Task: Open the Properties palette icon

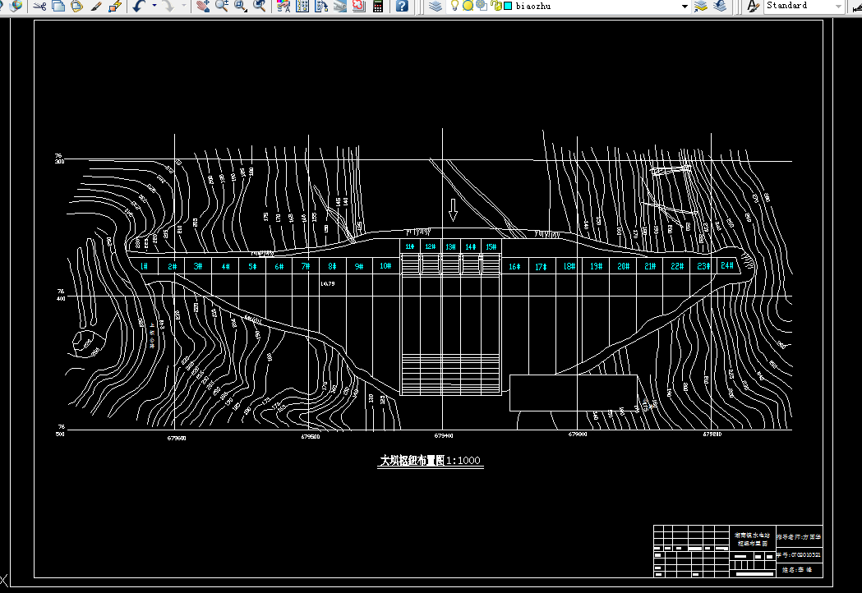Action: tap(283, 6)
